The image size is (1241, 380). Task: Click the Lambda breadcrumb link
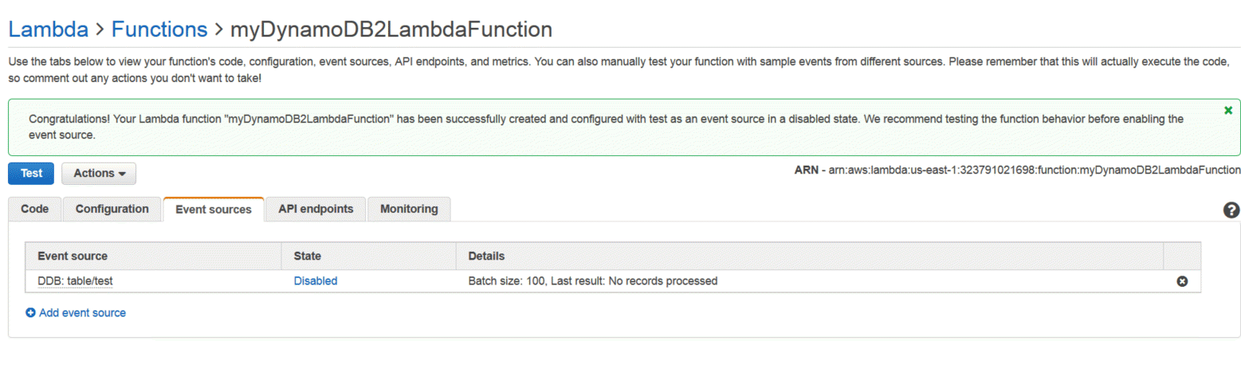(x=48, y=29)
